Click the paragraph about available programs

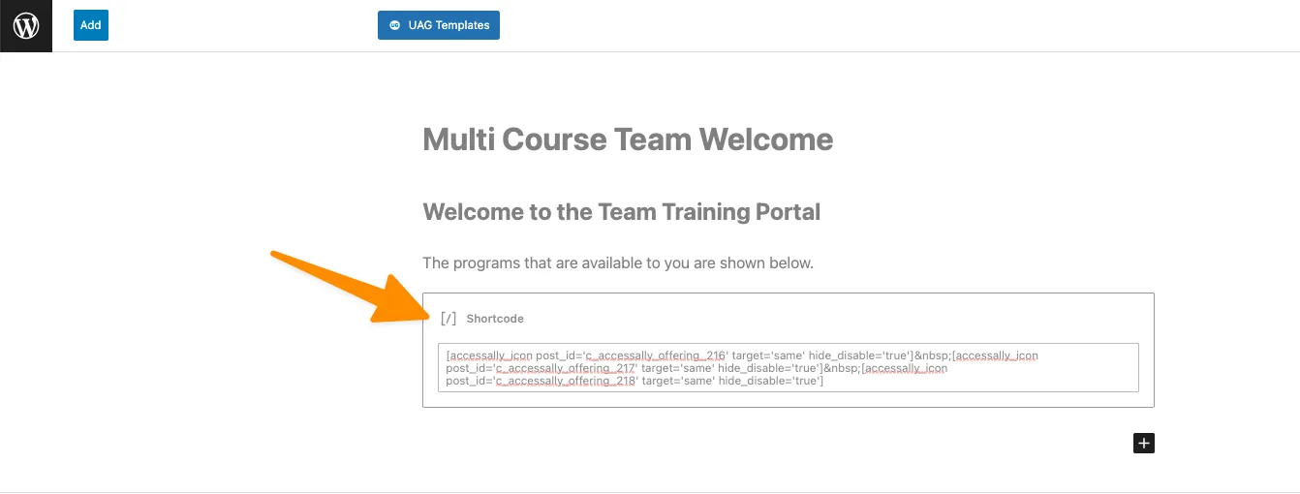click(618, 262)
